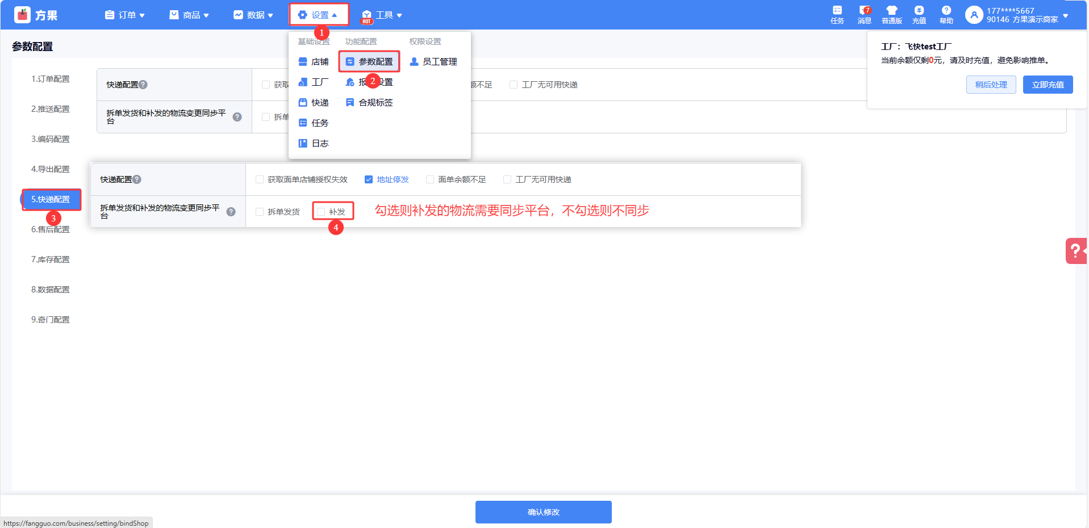The height and width of the screenshot is (528, 1089).
Task: Open the 合规标签 label icon in the menu
Action: 350,102
